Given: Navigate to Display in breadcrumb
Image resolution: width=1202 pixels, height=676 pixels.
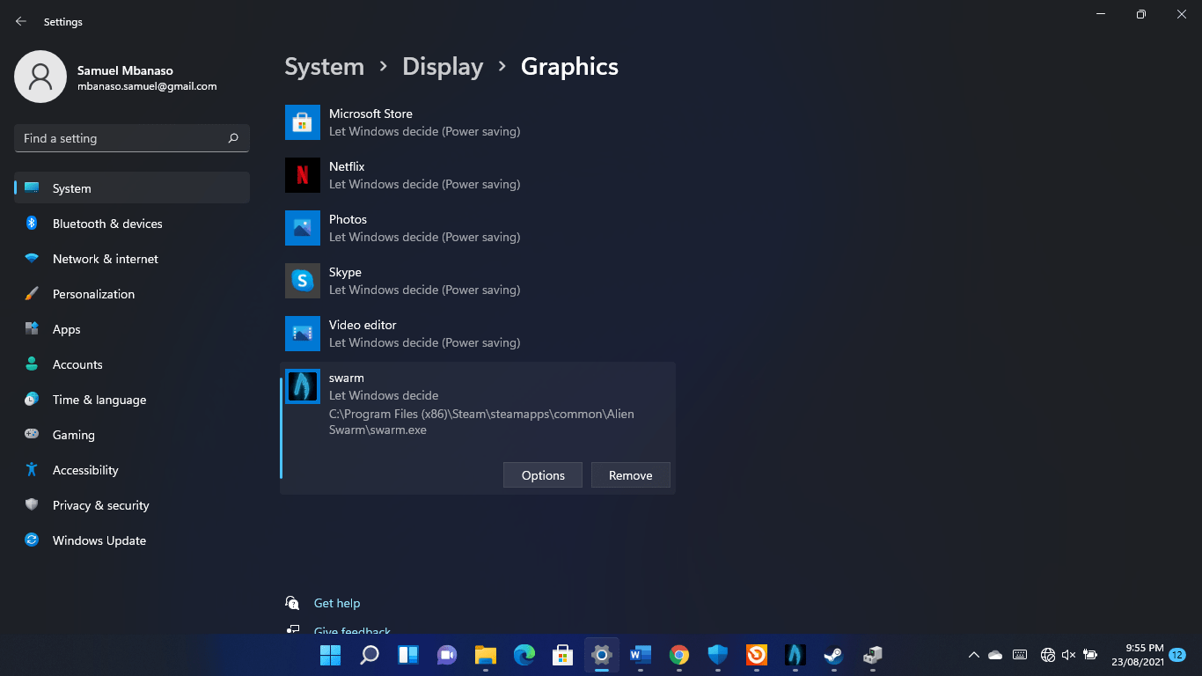Looking at the screenshot, I should tap(443, 67).
